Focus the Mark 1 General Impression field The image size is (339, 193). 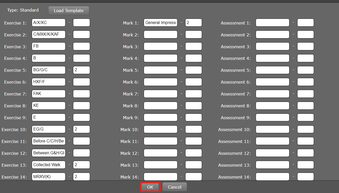tap(160, 23)
